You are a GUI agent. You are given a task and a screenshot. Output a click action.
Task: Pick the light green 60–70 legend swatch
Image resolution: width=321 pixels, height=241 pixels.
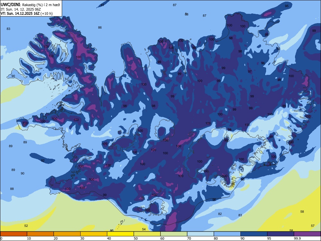[174, 234]
